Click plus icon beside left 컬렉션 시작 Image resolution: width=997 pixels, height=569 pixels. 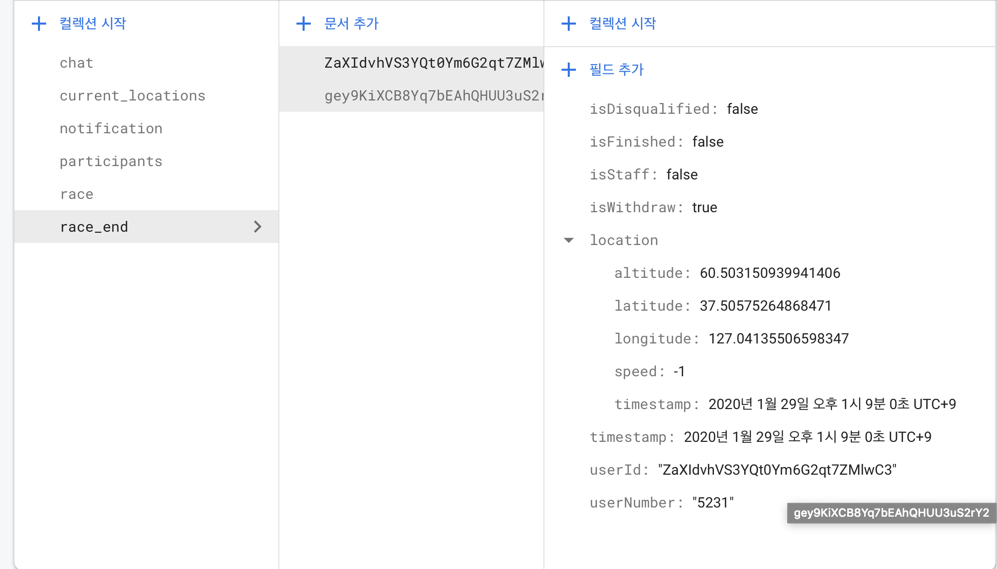(x=39, y=24)
